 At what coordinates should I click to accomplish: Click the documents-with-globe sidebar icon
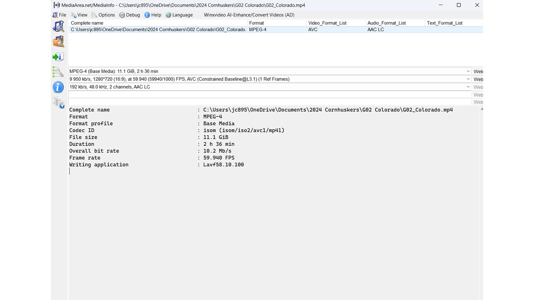(x=58, y=102)
